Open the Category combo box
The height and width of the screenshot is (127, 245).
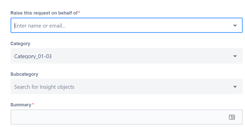click(127, 56)
